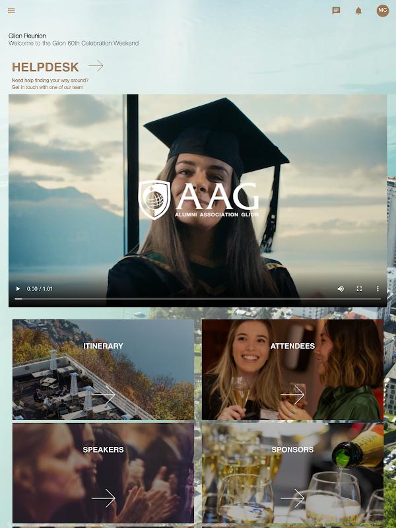
Task: Open the ITINERARY tile
Action: click(104, 370)
